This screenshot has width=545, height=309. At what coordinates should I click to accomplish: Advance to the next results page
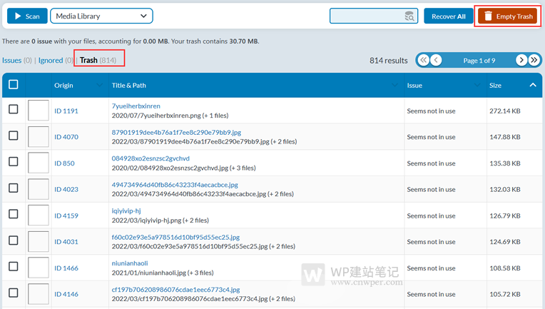click(521, 61)
